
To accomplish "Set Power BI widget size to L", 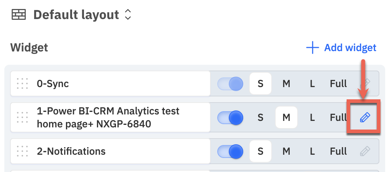I will 312,117.
